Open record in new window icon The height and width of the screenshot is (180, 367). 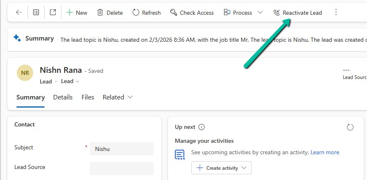point(53,13)
